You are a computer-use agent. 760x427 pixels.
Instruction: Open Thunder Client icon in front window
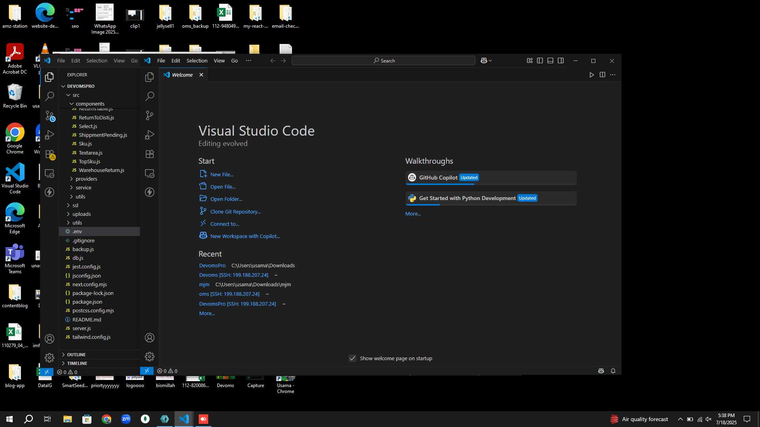149,192
